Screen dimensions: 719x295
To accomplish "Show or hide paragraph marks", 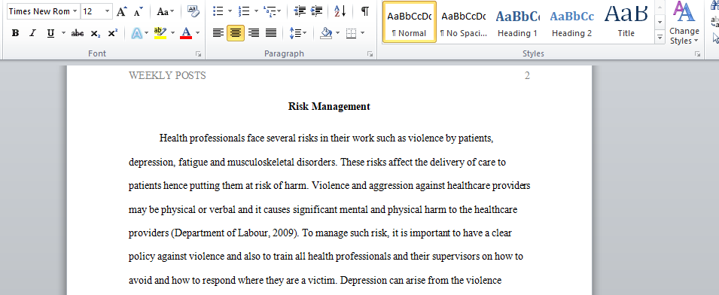I will click(x=365, y=11).
